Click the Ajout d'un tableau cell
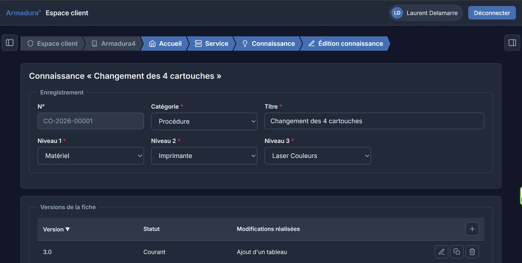 pos(262,252)
